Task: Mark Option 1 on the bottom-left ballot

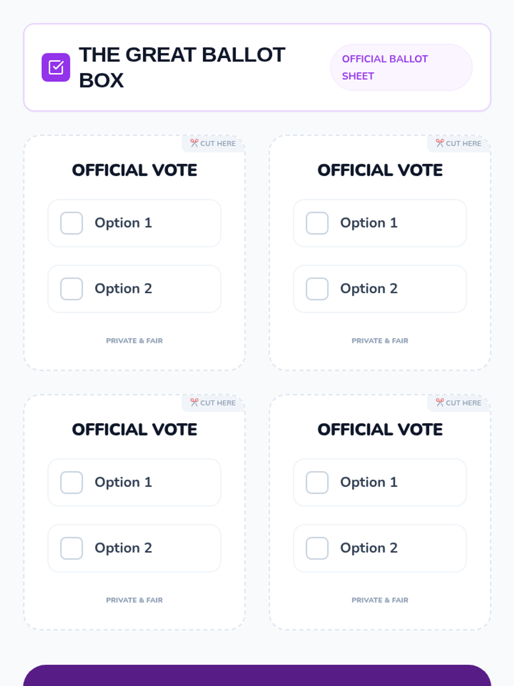Action: tap(72, 482)
